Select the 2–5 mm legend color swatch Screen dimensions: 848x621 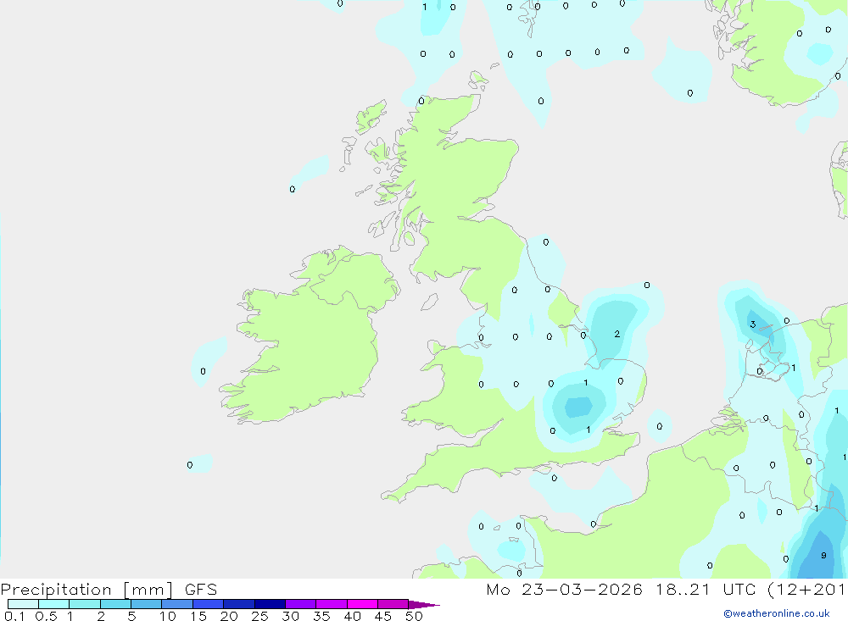[115, 604]
